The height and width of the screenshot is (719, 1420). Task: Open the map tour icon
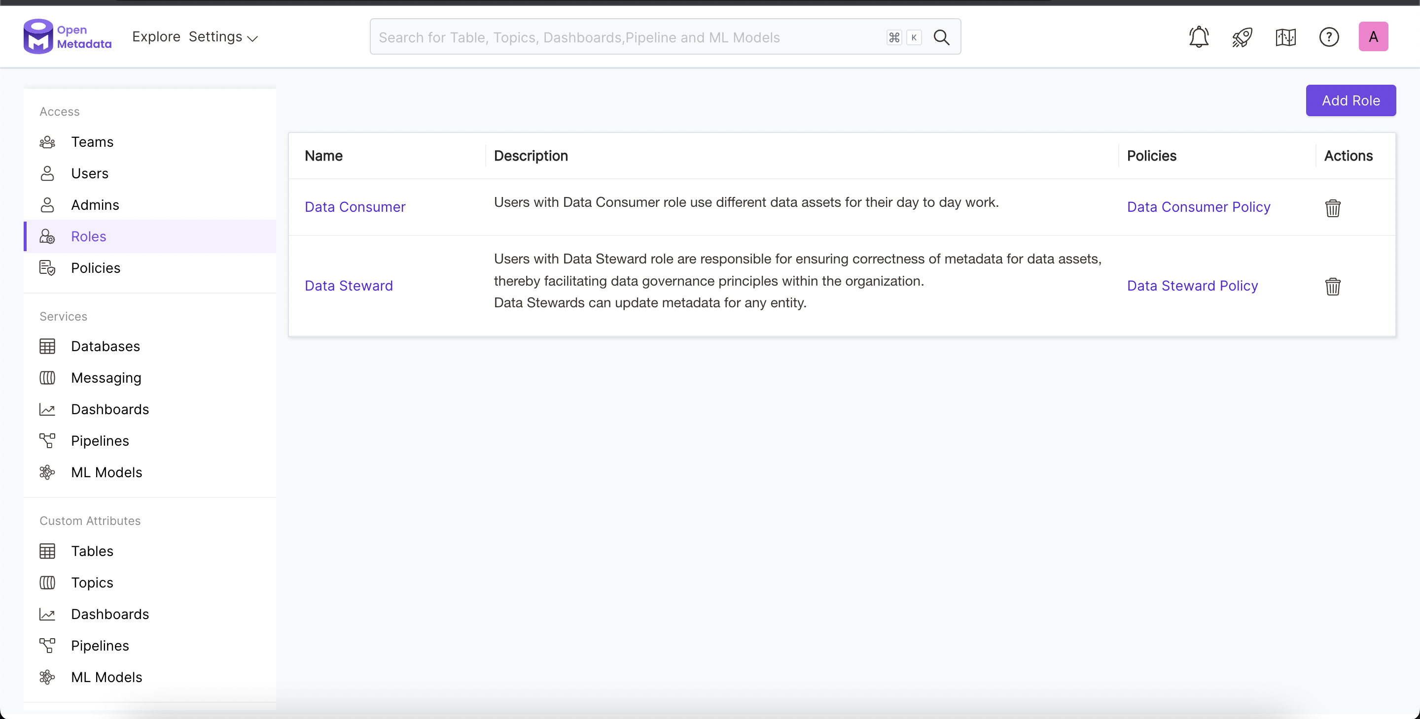pos(1285,37)
